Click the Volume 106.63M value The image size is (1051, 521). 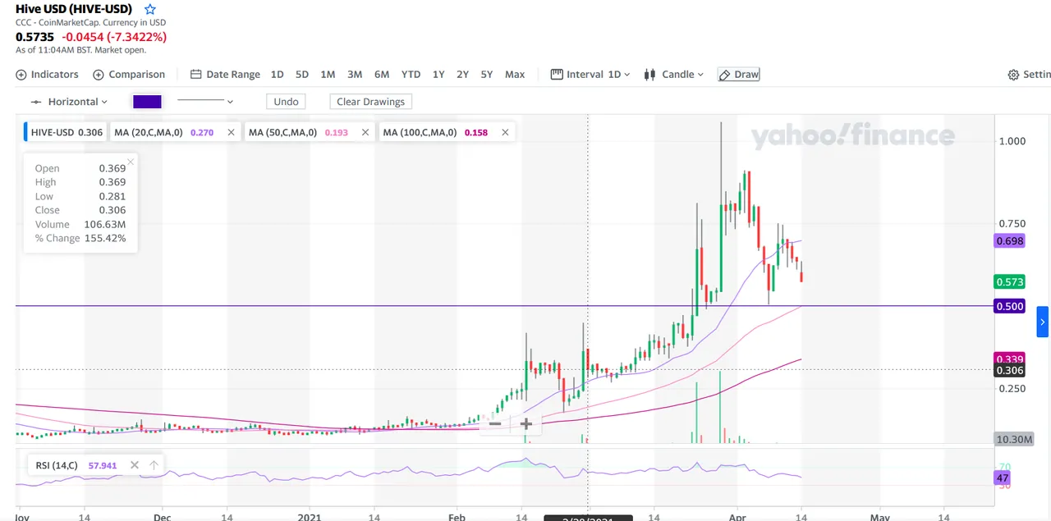tap(105, 224)
